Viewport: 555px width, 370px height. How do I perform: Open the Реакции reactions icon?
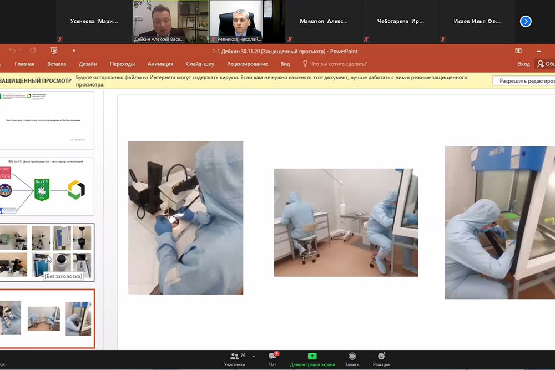[381, 358]
